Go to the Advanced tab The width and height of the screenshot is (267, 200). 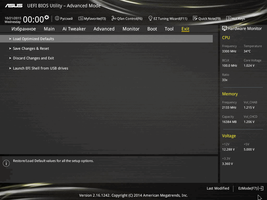(x=104, y=29)
